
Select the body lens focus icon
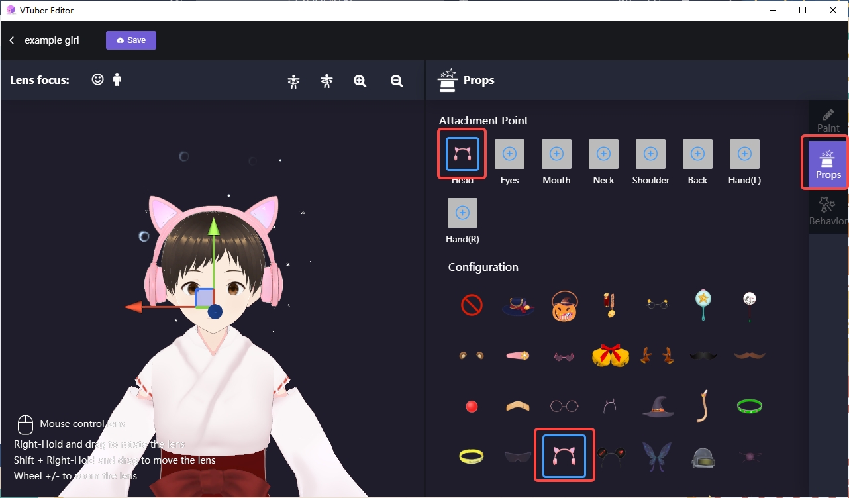point(117,79)
